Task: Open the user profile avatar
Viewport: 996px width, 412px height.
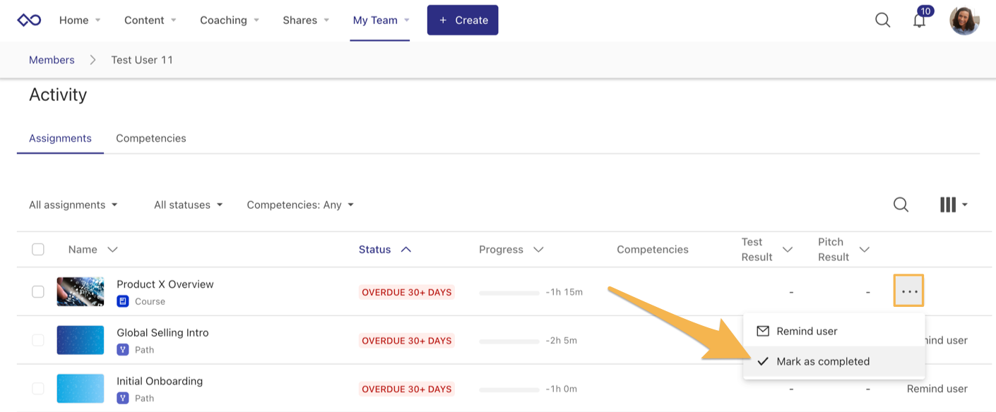Action: coord(964,20)
